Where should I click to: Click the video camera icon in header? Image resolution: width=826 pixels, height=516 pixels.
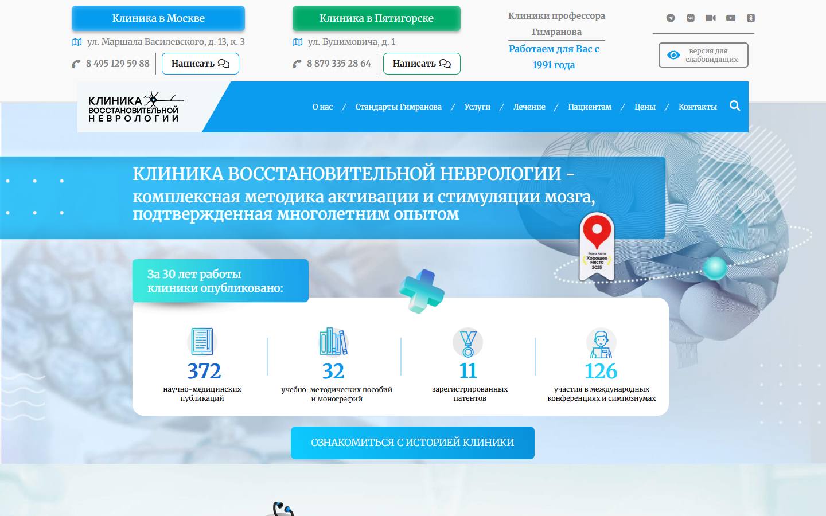(711, 18)
